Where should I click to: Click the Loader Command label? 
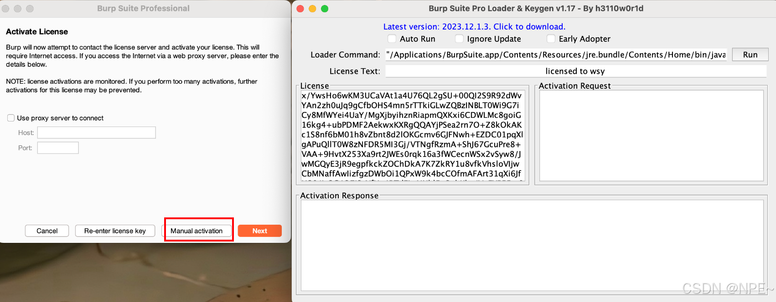(345, 55)
